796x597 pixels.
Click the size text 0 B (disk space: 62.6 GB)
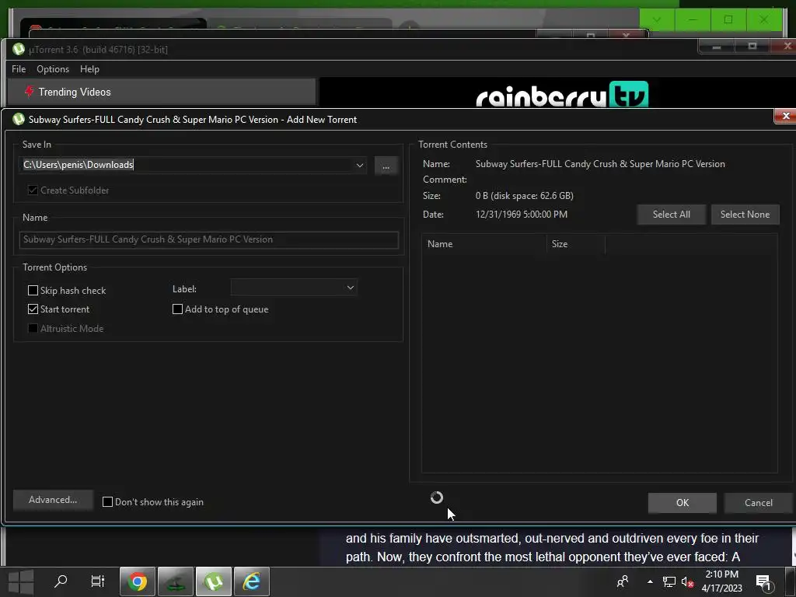click(525, 195)
